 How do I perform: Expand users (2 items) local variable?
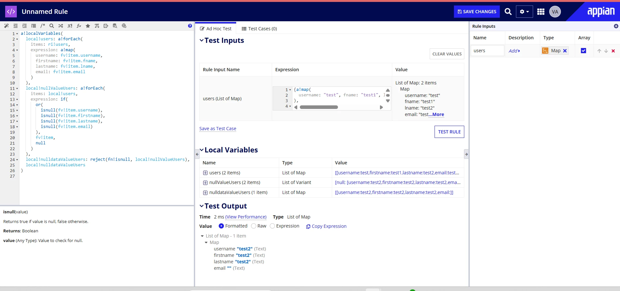(x=205, y=173)
